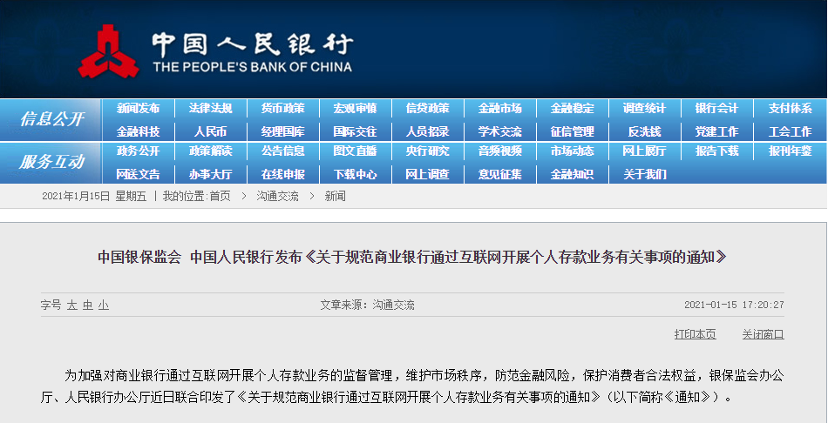The height and width of the screenshot is (423, 828).
Task: Select 宏观审慎 in navigation
Action: pos(355,109)
